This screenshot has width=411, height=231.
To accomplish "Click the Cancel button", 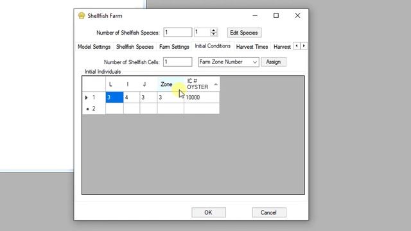I will click(x=269, y=212).
